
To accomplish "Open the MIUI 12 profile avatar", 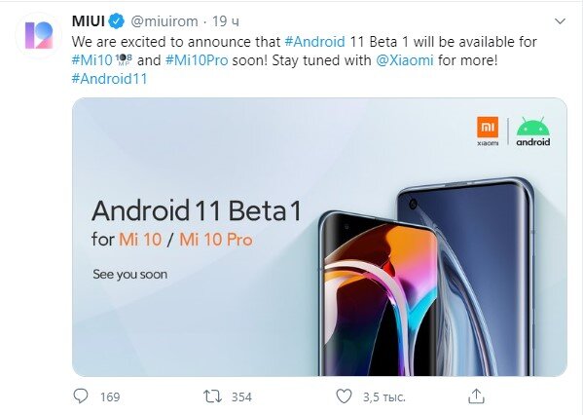I will pos(39,36).
